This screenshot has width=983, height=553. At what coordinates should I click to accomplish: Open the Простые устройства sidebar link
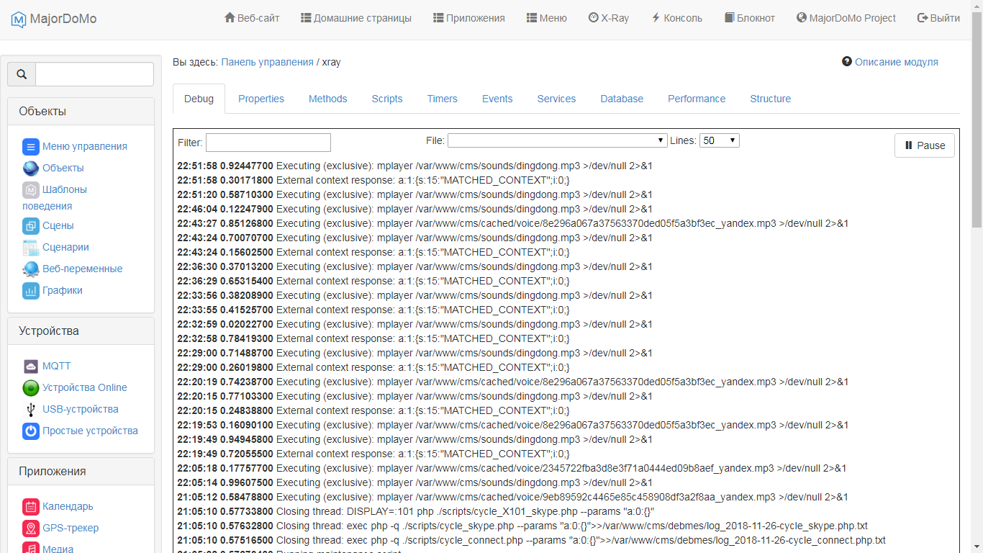click(x=90, y=431)
